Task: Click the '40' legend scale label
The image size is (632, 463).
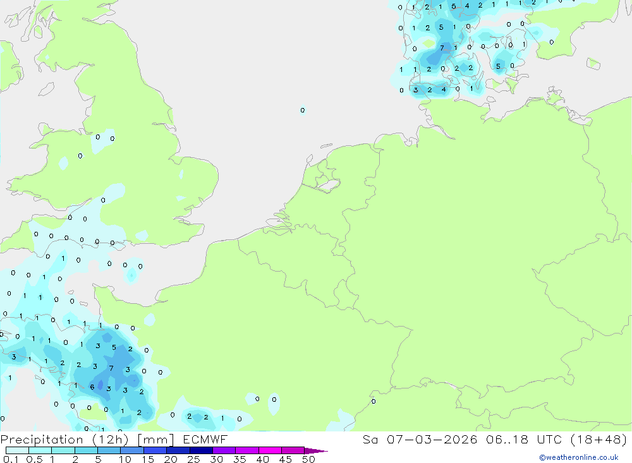Action: coord(262,459)
